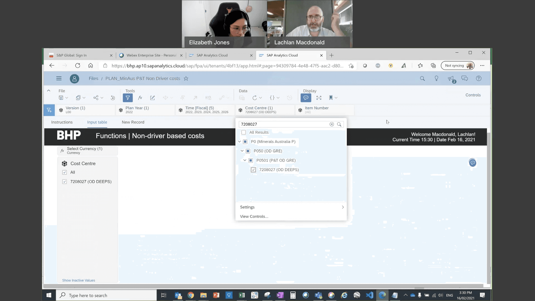Image resolution: width=535 pixels, height=301 pixels.
Task: Toggle the comment mode icon in Display
Action: click(306, 98)
